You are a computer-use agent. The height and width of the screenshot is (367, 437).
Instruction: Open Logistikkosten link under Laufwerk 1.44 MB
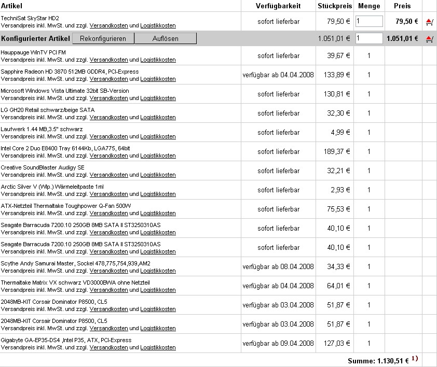(x=158, y=137)
